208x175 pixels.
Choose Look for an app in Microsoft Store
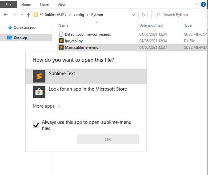86,92
